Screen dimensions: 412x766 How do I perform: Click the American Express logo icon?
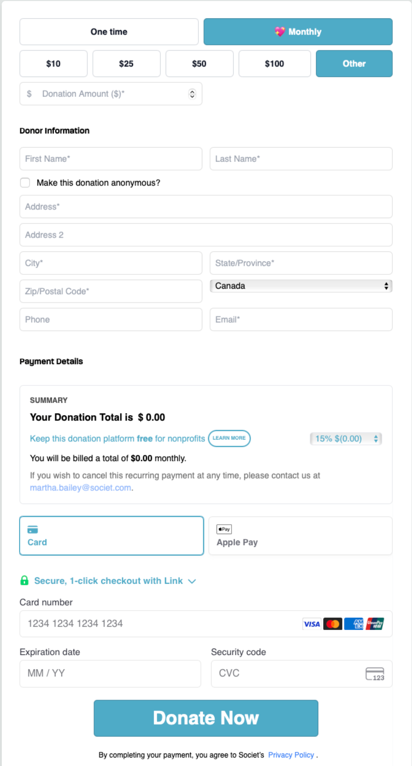[x=354, y=624]
